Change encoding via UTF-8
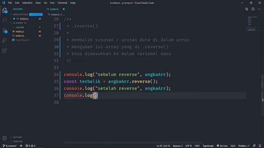 point(189,146)
